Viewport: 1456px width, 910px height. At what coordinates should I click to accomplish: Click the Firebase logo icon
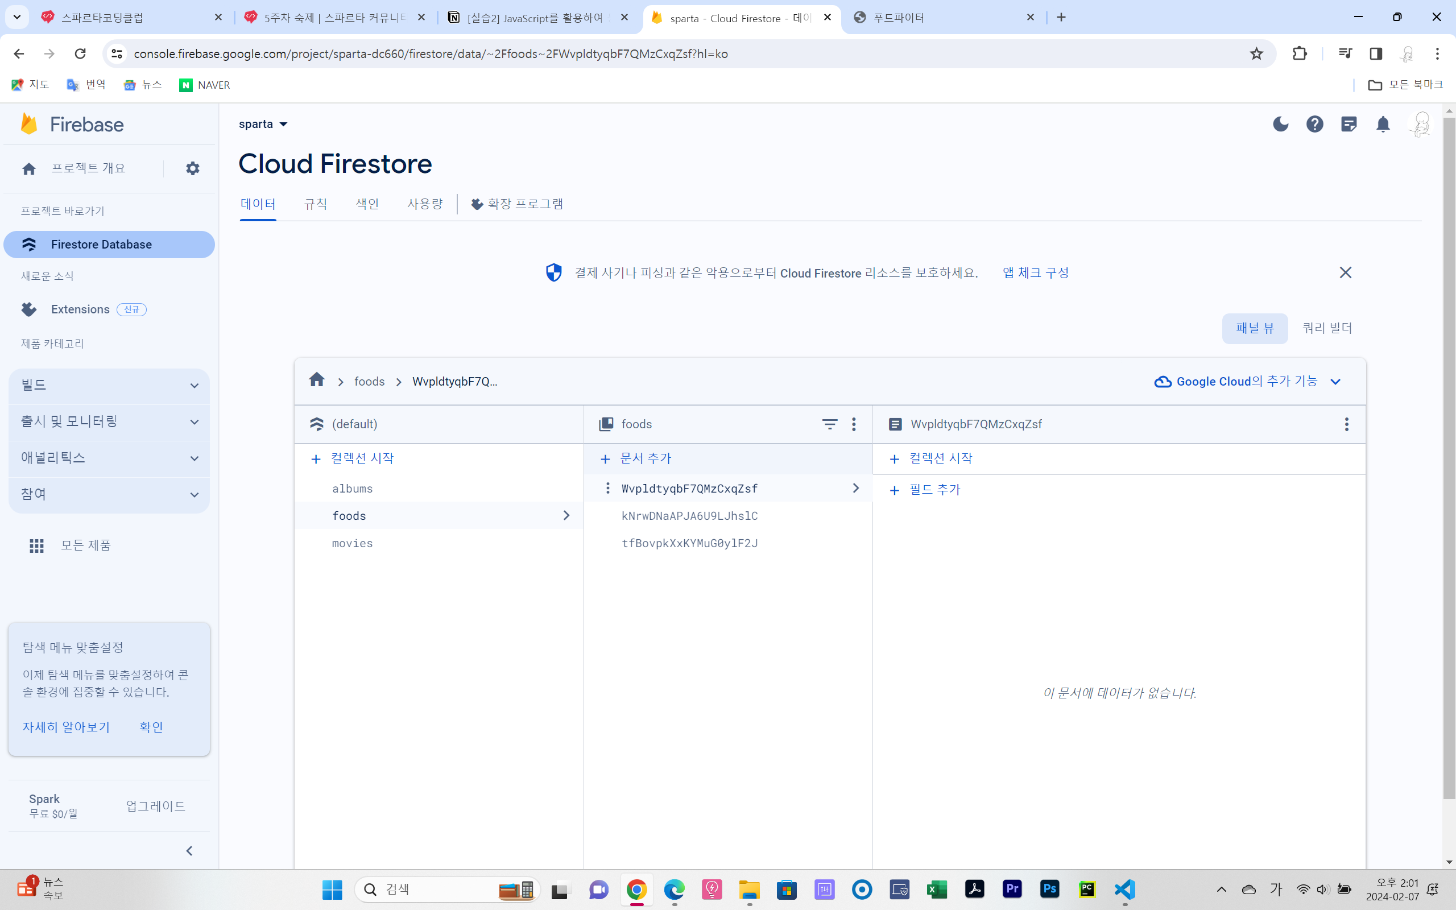click(29, 124)
